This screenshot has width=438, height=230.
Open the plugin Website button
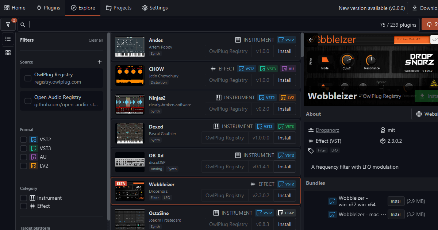(x=425, y=114)
